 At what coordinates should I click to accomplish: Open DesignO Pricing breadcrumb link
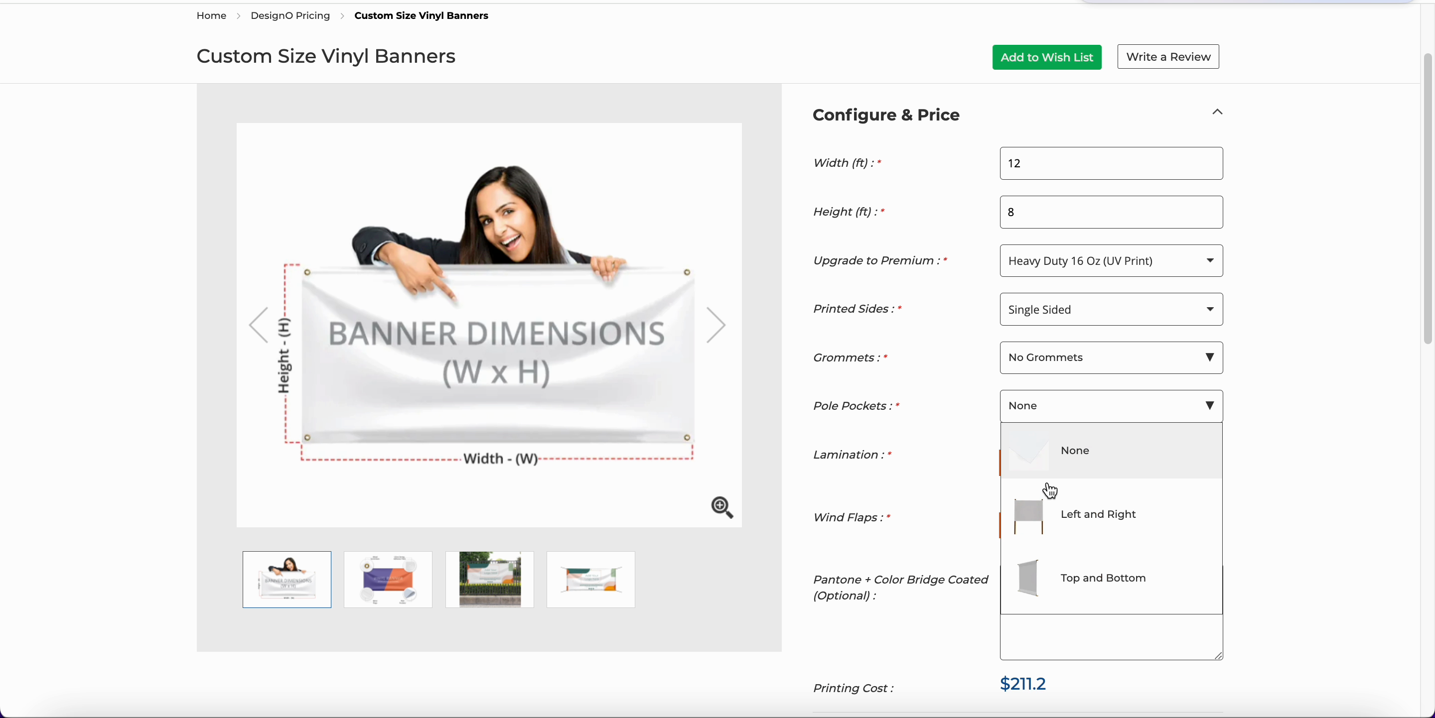[x=289, y=15]
